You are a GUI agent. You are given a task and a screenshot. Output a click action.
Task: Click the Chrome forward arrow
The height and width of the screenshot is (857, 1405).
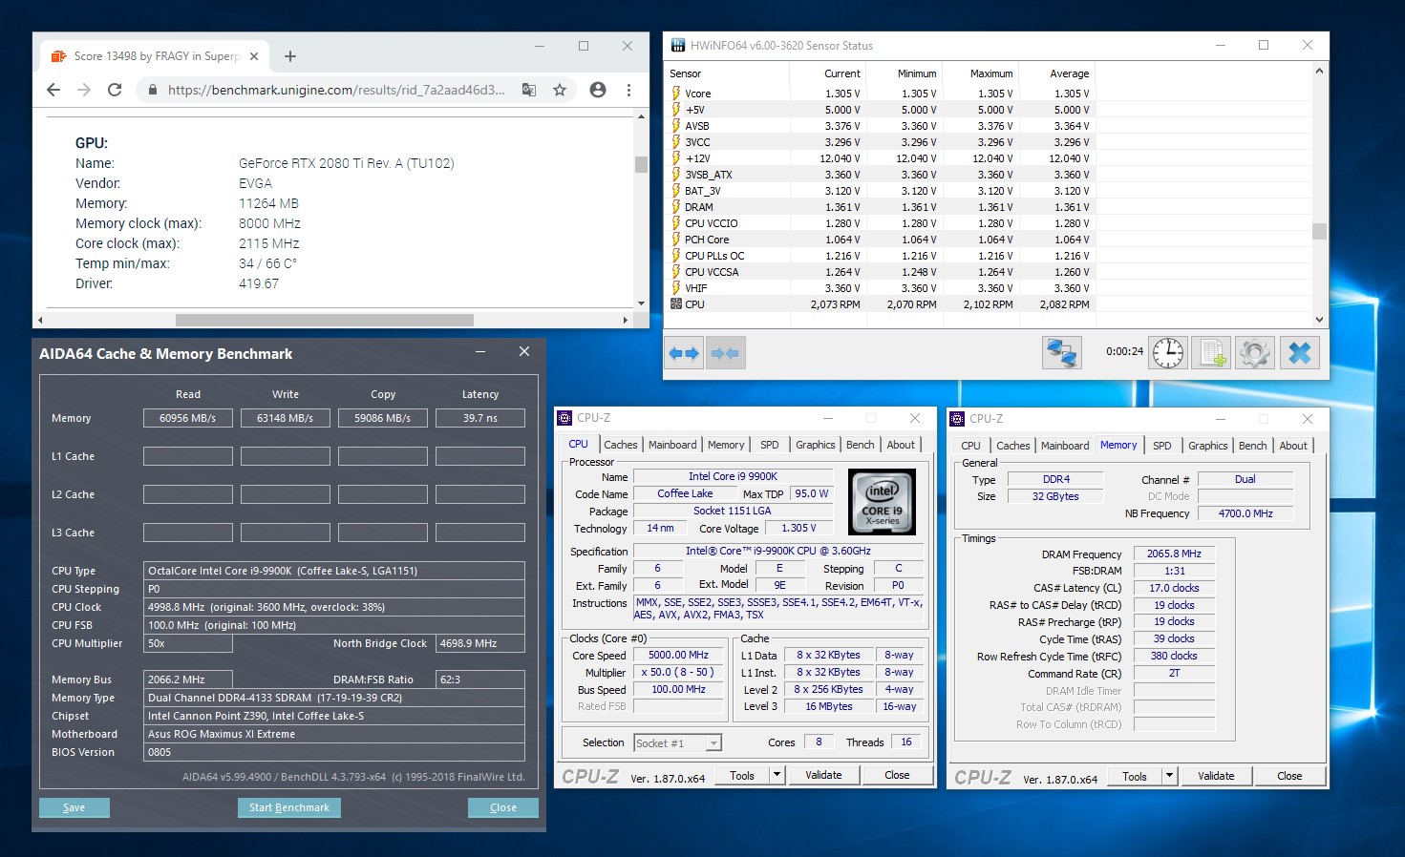coord(84,90)
